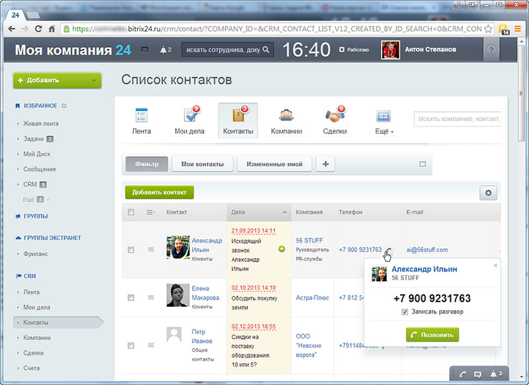529x385 pixels.
Task: Sort by the Дела column
Action: 259,212
